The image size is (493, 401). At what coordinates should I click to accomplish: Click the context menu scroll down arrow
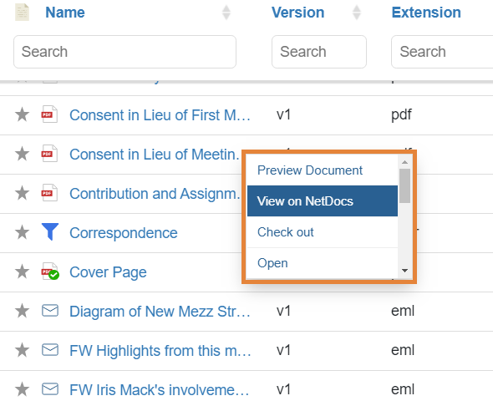tap(405, 271)
